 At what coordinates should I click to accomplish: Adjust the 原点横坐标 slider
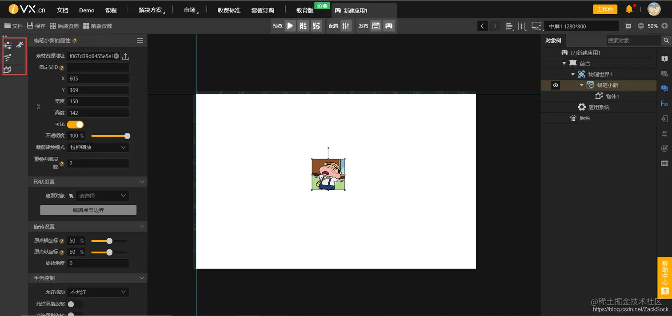pos(109,241)
